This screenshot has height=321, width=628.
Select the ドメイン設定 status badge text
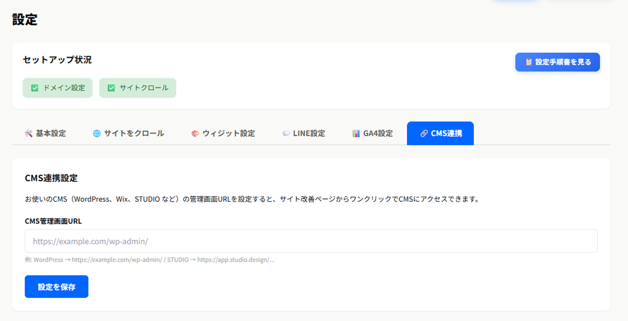[64, 88]
